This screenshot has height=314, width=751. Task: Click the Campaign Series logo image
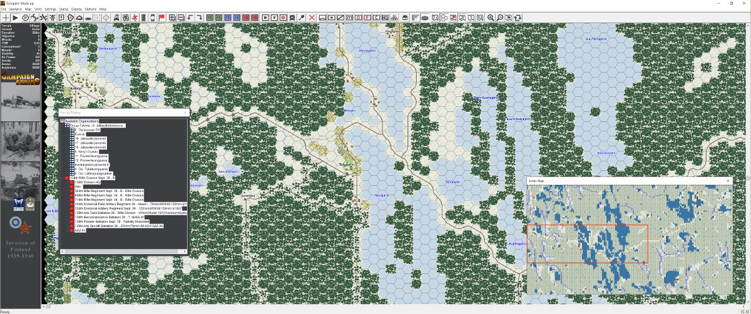click(21, 78)
